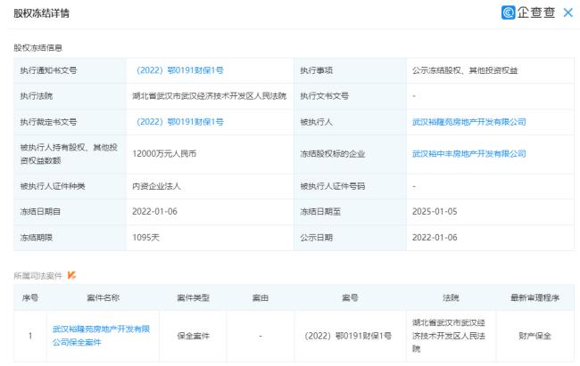580x366 pixels.
Task: Click the court cell in the case row
Action: click(x=449, y=336)
